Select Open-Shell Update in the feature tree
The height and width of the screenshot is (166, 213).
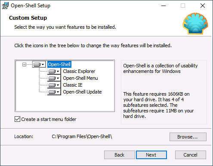click(82, 92)
